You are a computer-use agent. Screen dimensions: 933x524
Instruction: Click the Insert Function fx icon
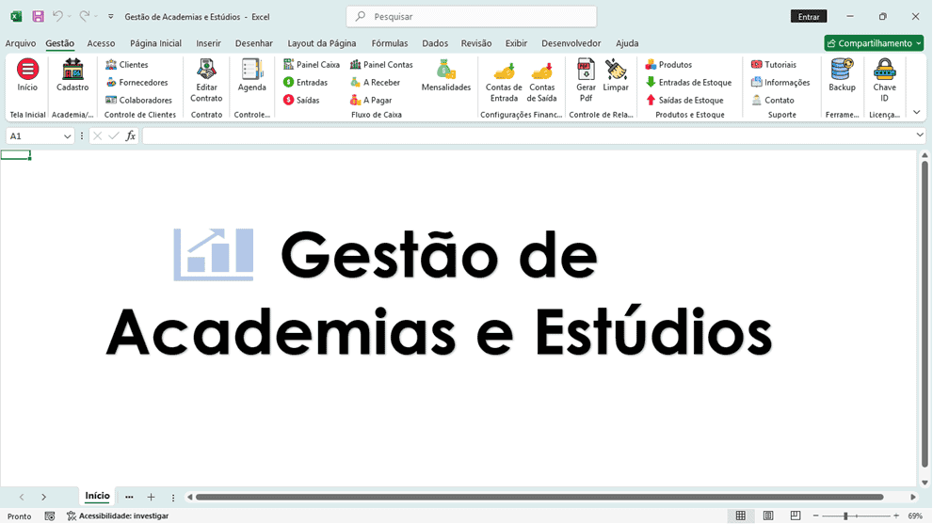[130, 136]
